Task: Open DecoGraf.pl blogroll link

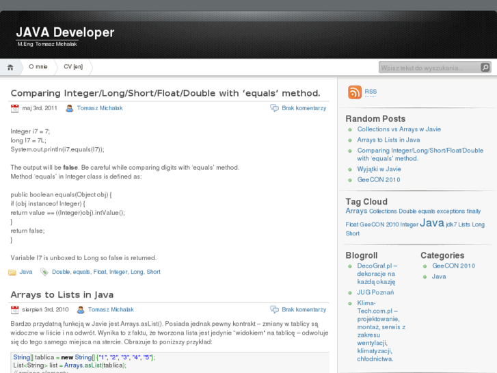Action: coord(377,274)
